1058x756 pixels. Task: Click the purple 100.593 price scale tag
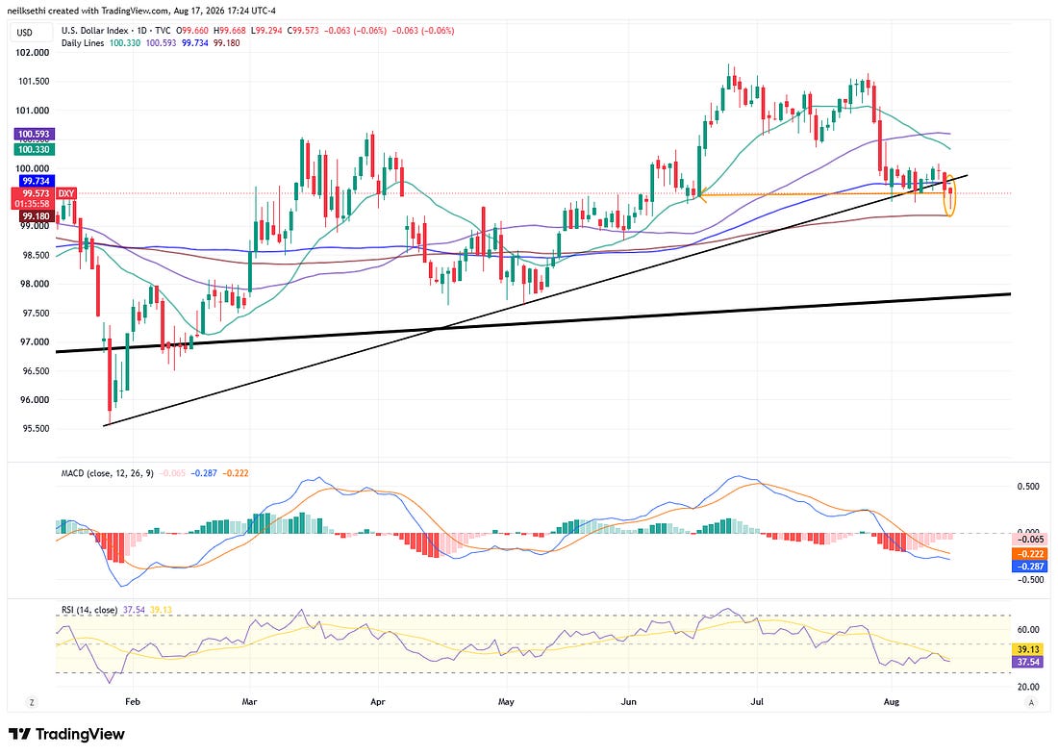(x=34, y=135)
